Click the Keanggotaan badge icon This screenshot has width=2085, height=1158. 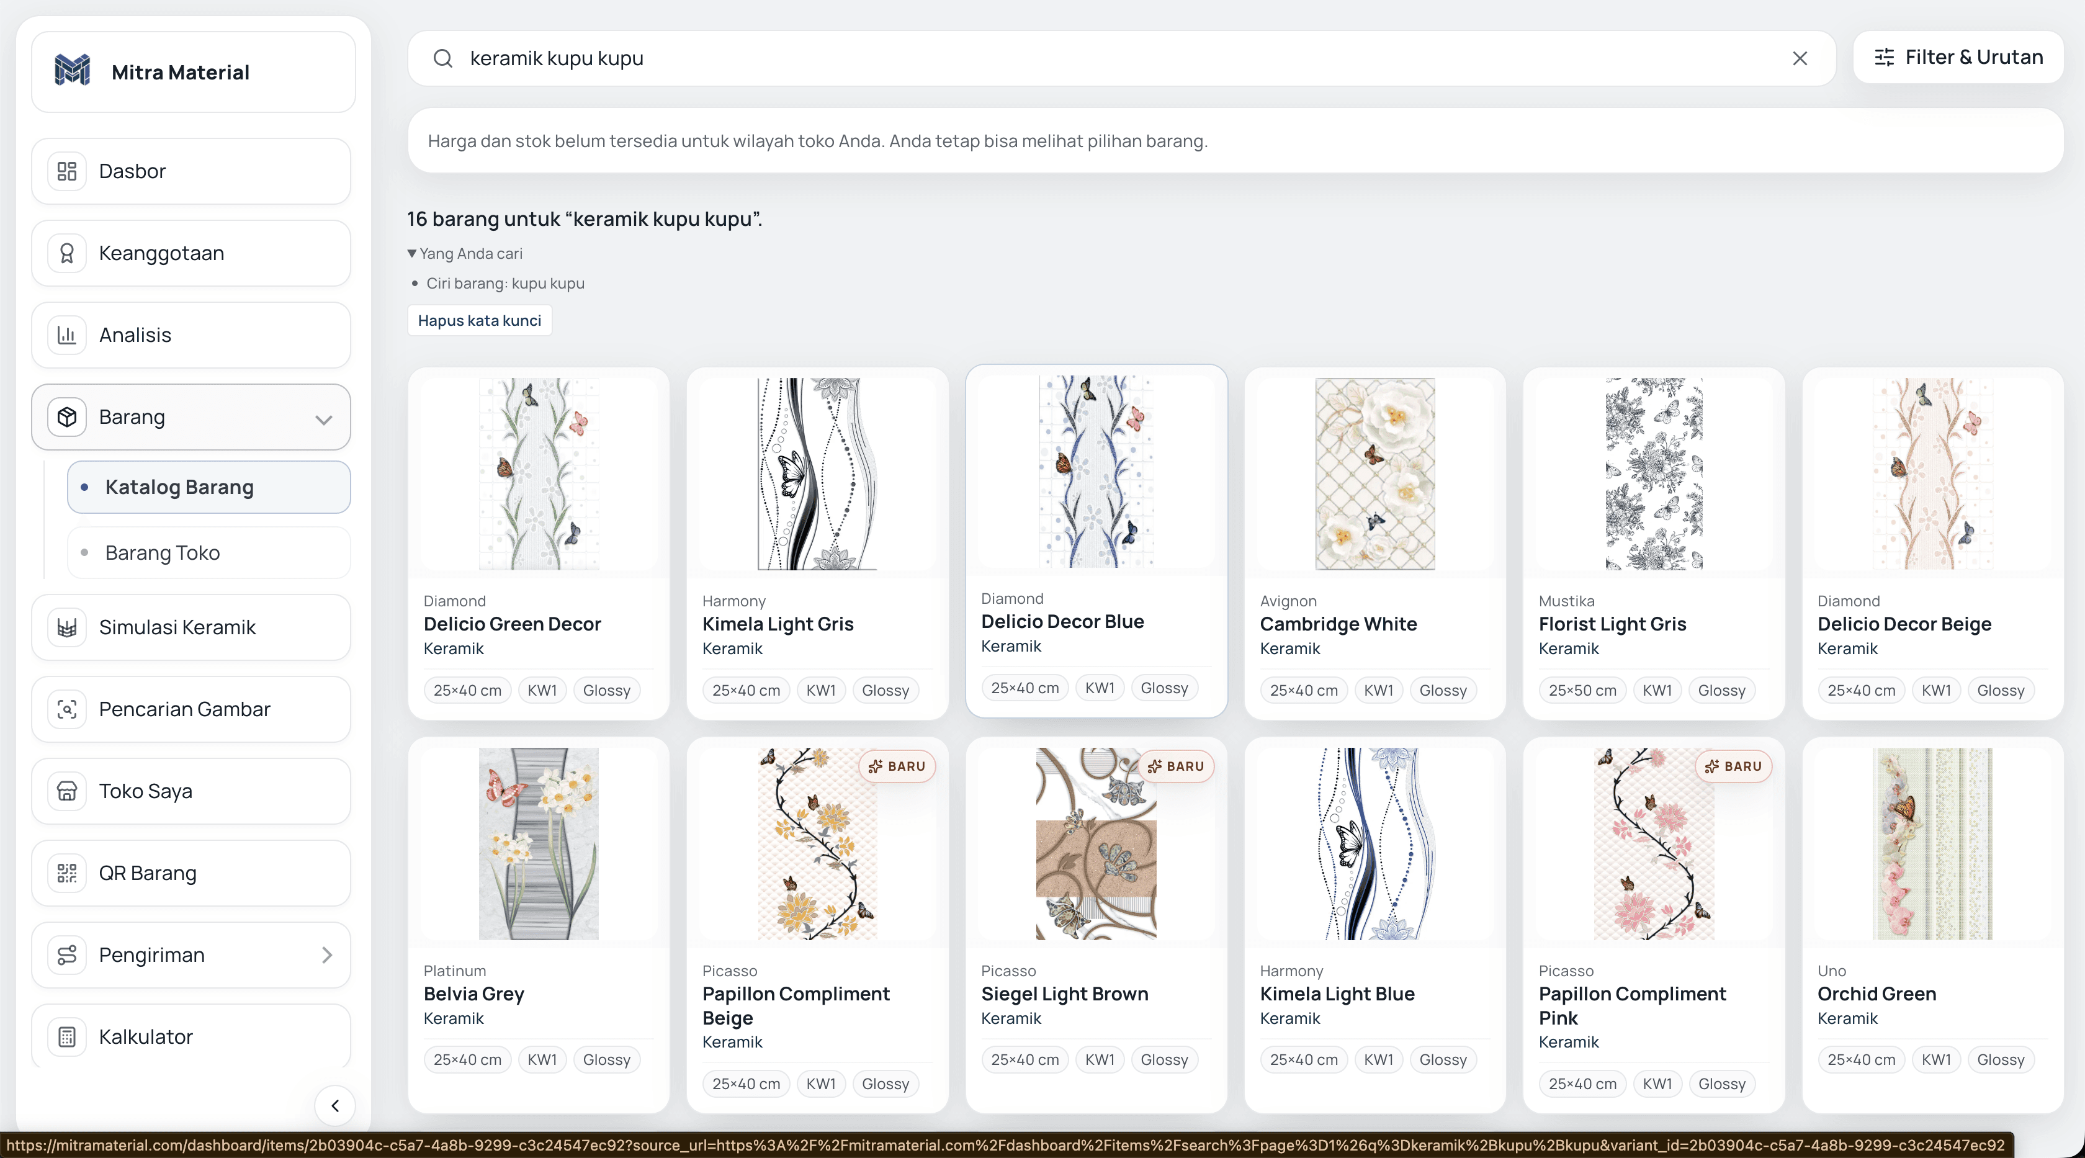67,253
